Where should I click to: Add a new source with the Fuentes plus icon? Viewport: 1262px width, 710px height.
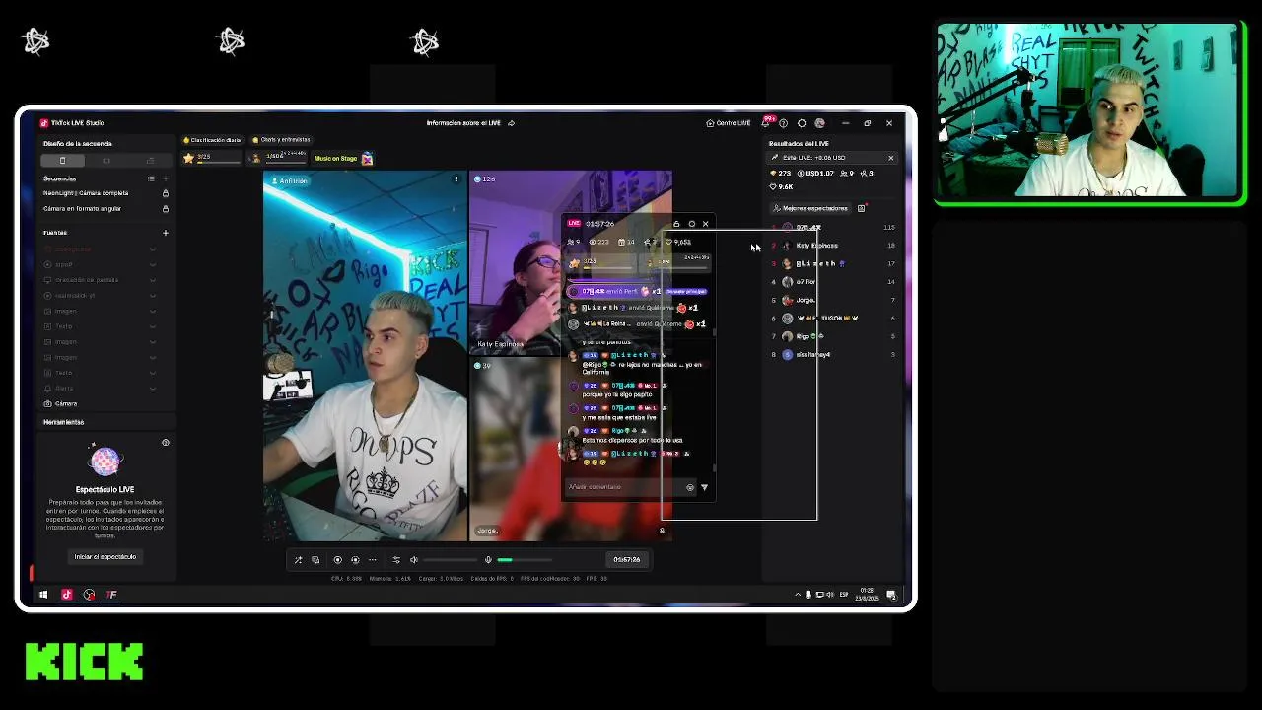pyautogui.click(x=165, y=233)
